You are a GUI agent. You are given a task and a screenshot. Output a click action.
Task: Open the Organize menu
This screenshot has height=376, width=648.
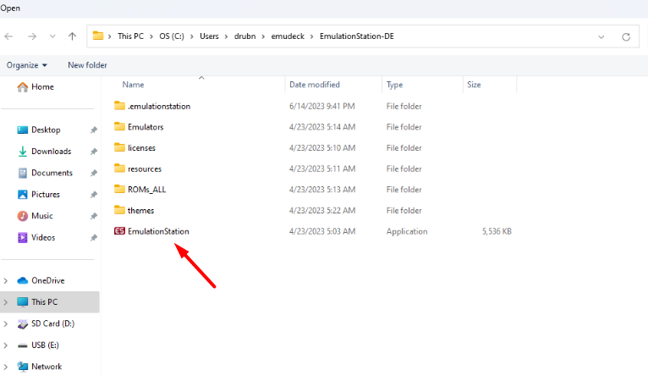(27, 65)
